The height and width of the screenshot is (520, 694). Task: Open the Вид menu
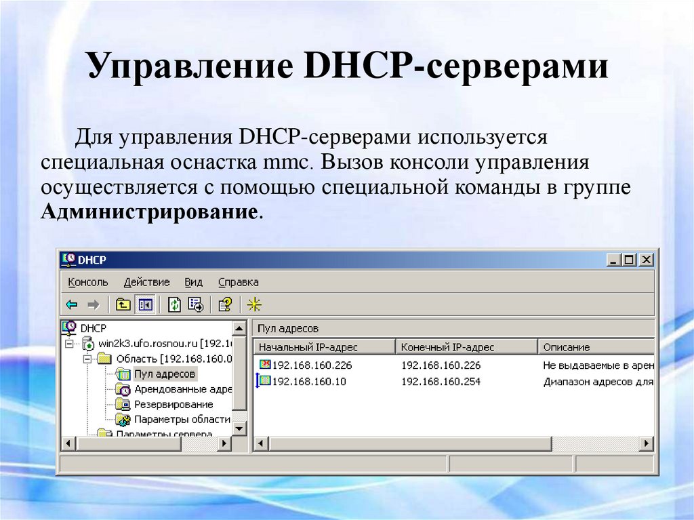(x=193, y=282)
